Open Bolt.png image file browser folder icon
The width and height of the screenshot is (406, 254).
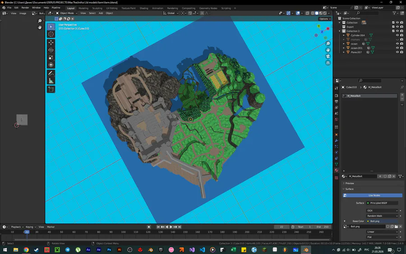396,226
